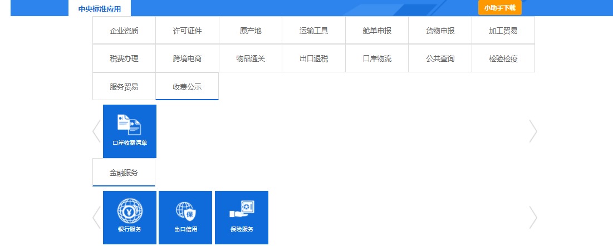The image size is (613, 246).
Task: Click right arrow of 金融服务 carousel
Action: pyautogui.click(x=533, y=218)
